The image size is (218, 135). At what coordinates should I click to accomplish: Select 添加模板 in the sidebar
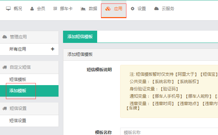point(29,91)
